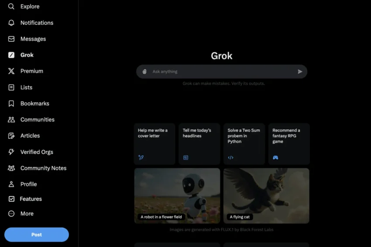Click the Explore magnifying glass icon
371x247 pixels.
(11, 7)
